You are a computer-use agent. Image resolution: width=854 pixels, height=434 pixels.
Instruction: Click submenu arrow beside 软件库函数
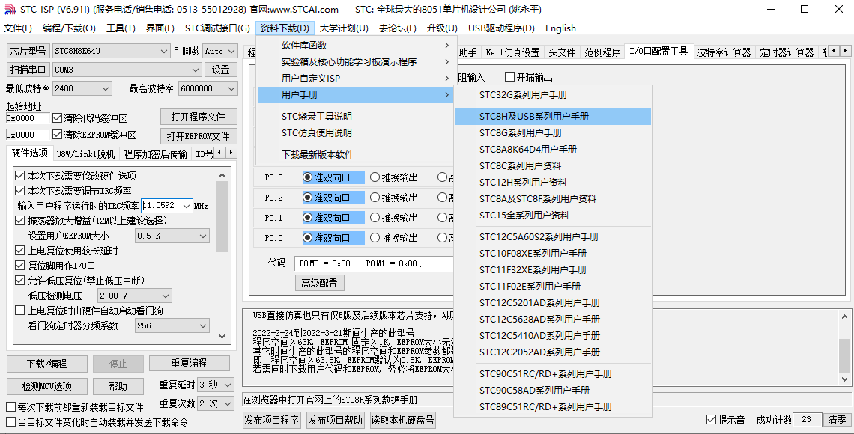pyautogui.click(x=447, y=45)
